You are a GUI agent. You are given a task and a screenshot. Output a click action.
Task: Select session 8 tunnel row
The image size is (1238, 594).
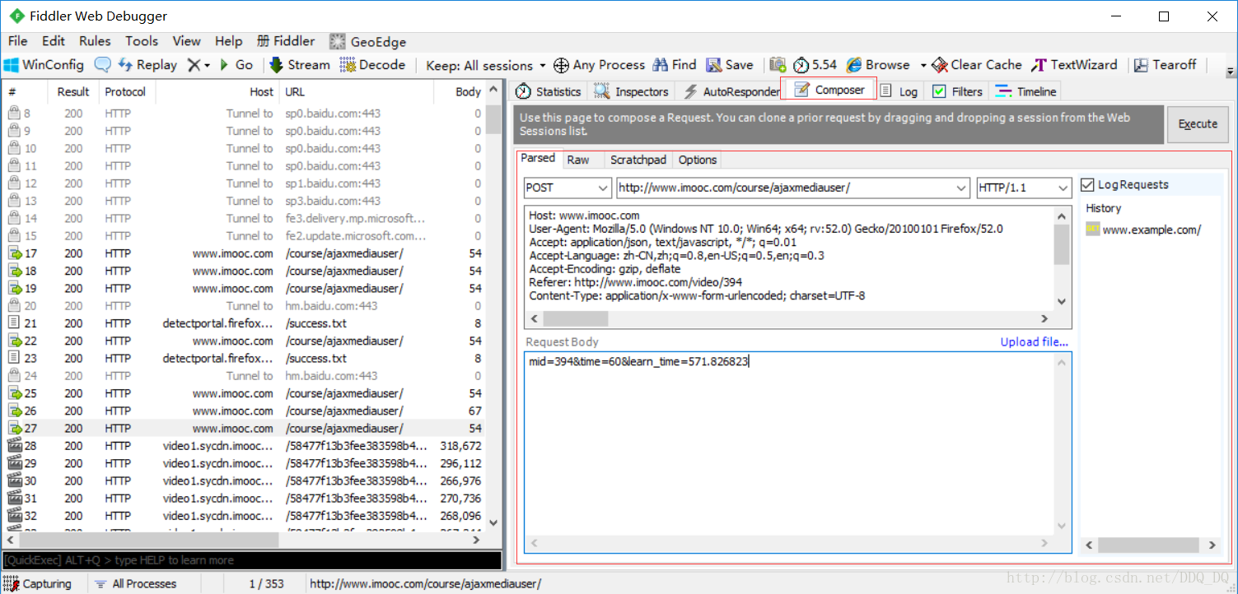coord(245,114)
